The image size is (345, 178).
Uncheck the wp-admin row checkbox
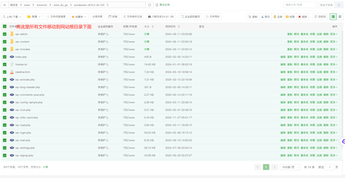5,34
